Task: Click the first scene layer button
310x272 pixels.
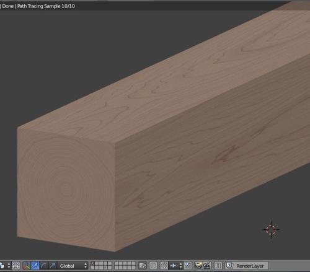Action: click(x=92, y=263)
